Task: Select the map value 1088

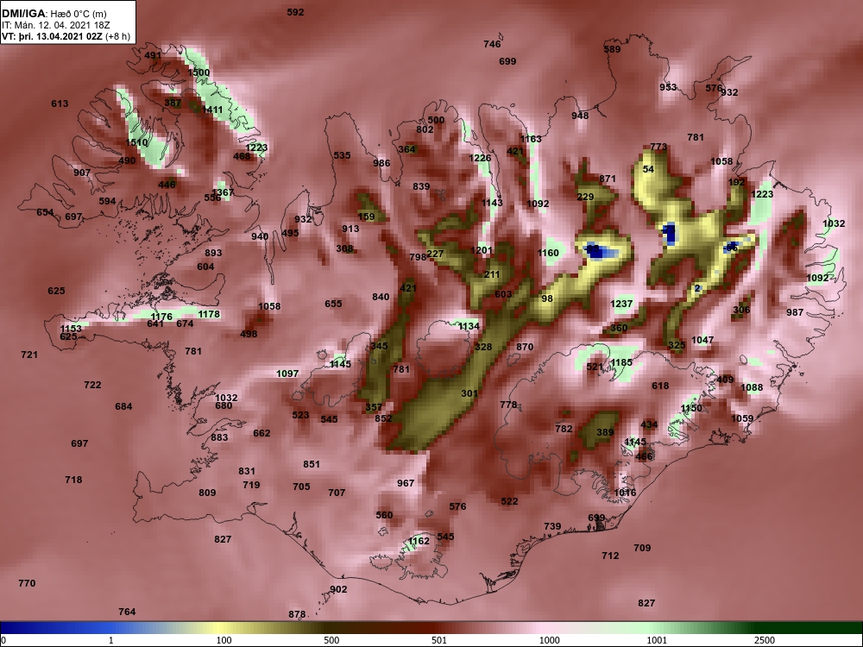Action: pyautogui.click(x=752, y=387)
